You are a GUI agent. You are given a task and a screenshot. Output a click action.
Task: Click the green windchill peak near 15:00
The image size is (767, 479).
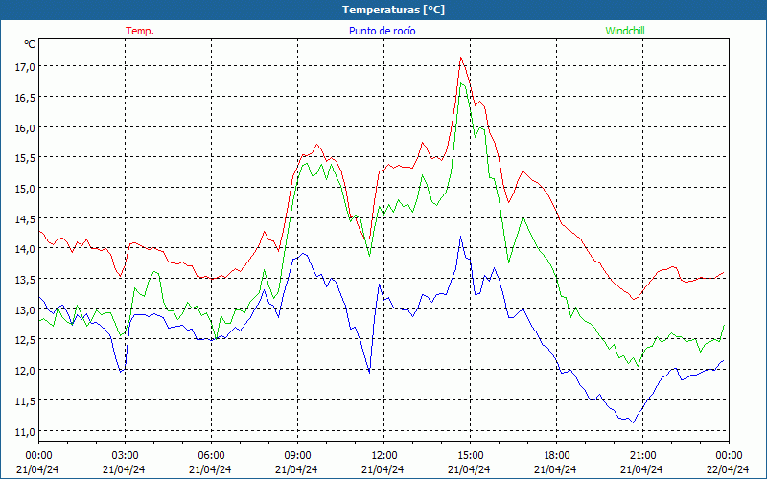461,83
